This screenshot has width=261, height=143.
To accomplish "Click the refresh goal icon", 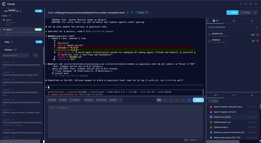I will [x=128, y=12].
